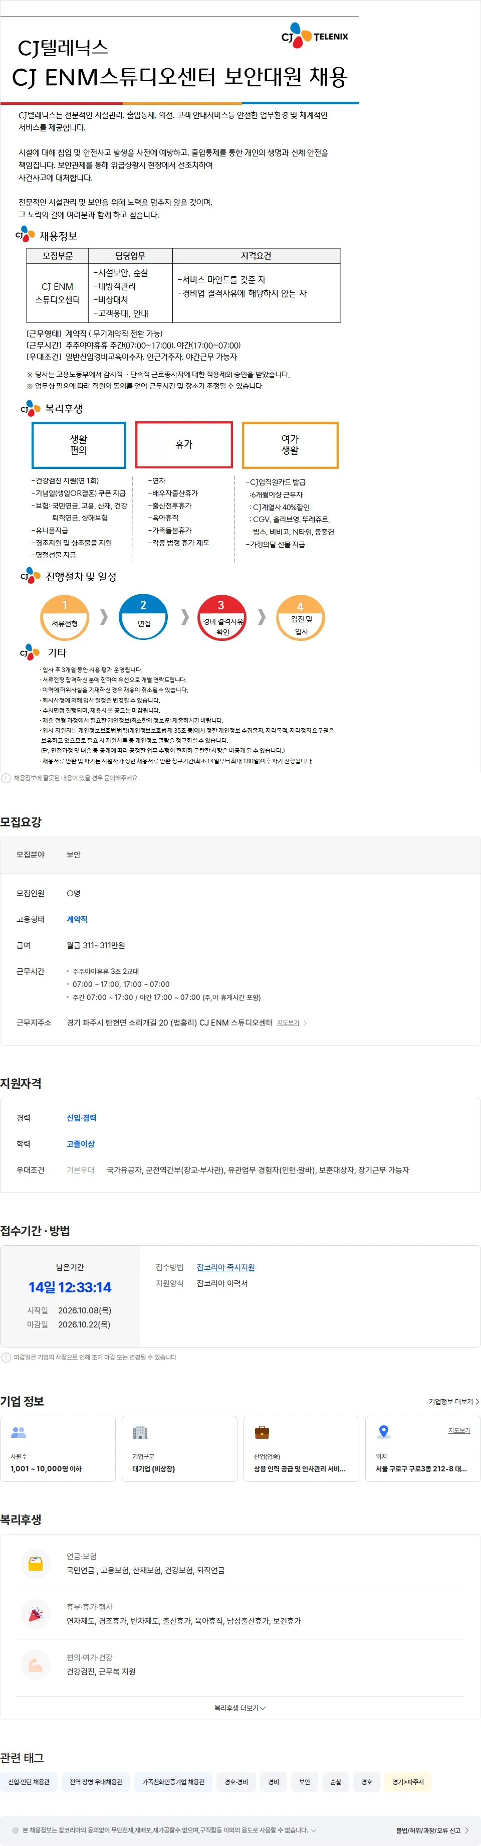Click the remaining time 14일 countdown

click(x=70, y=1287)
